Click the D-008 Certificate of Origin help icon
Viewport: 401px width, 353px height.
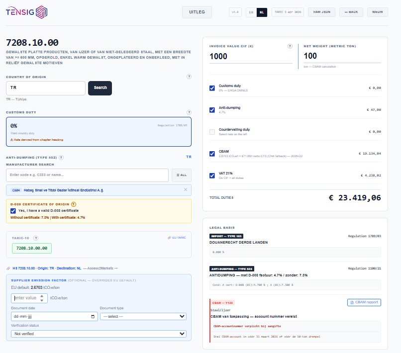73,204
